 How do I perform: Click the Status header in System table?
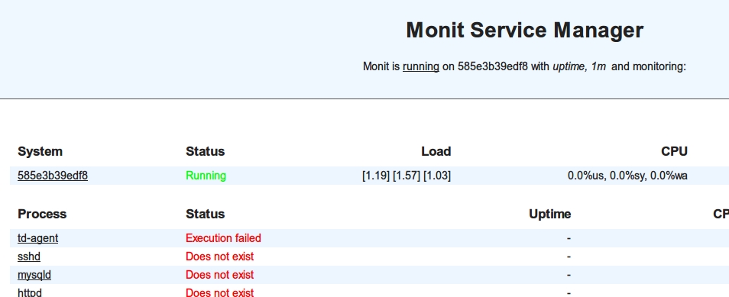click(205, 151)
